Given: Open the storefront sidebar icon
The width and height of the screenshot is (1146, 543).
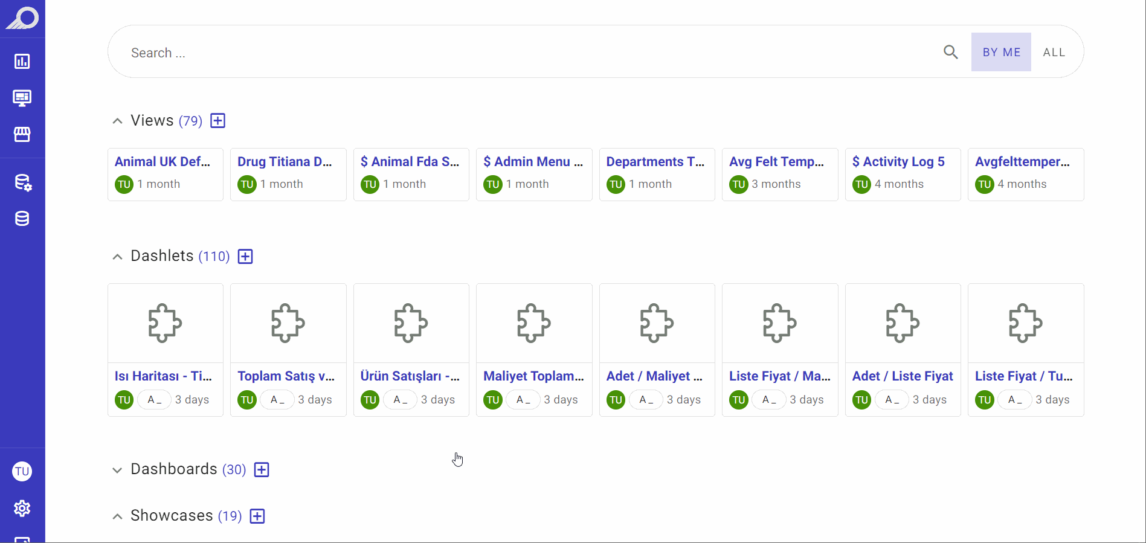Looking at the screenshot, I should 22,134.
